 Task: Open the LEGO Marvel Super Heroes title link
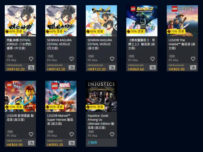(x=60, y=120)
